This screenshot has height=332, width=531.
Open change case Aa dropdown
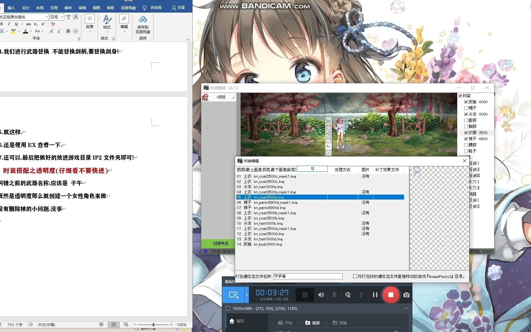39,31
